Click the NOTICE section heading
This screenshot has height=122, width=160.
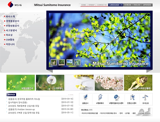[11, 95]
